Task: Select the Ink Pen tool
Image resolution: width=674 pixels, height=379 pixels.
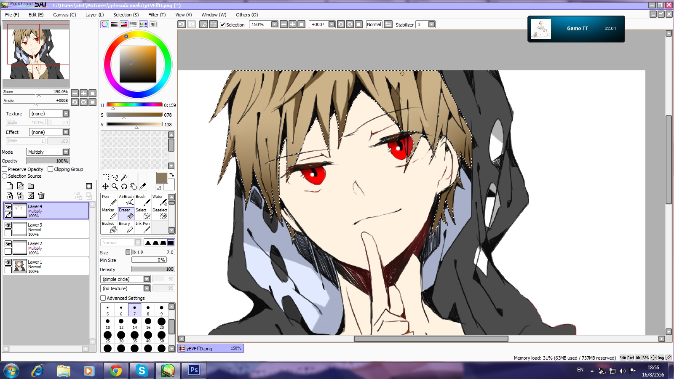Action: (143, 227)
